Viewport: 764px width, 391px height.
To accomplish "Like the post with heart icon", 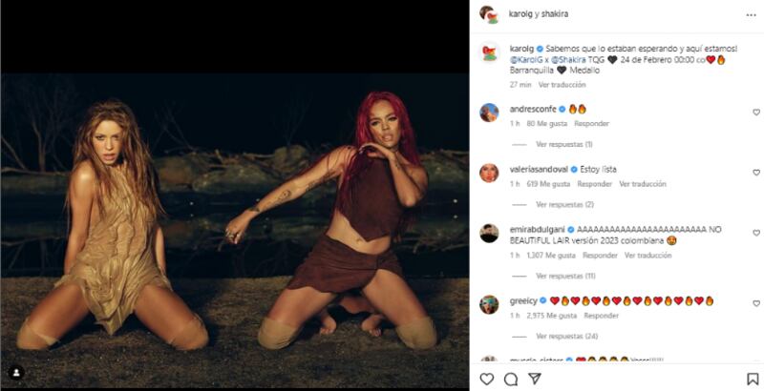I will point(487,379).
